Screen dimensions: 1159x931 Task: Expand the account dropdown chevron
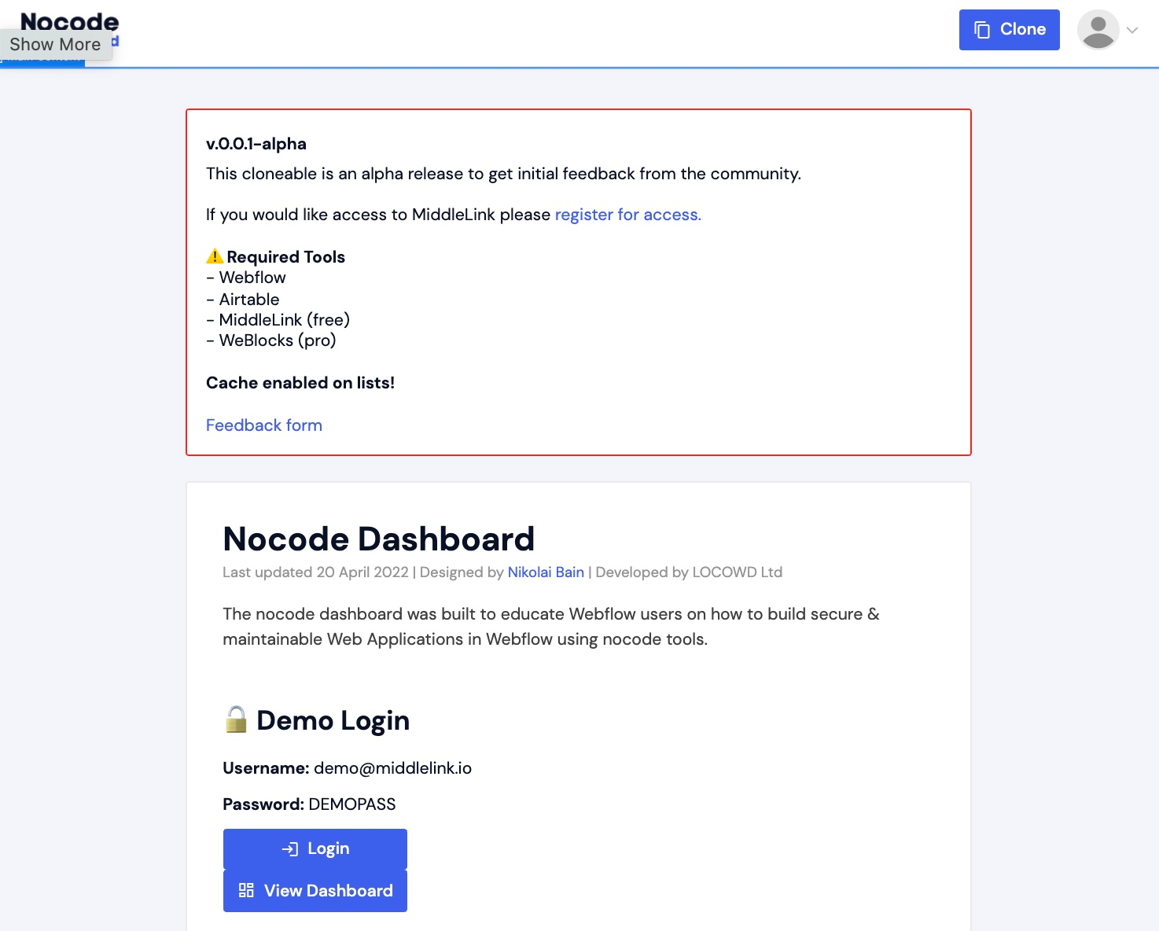[x=1132, y=31]
